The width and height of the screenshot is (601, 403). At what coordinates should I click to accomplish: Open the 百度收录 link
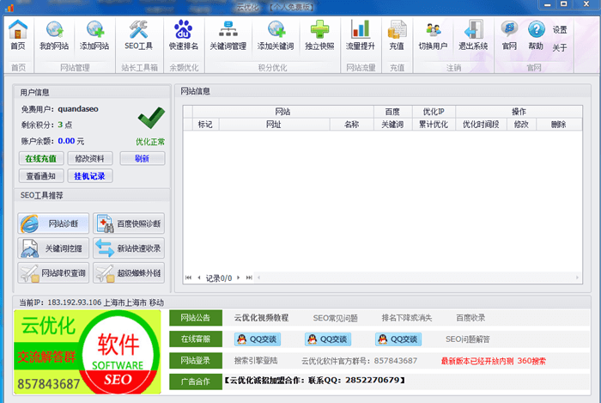[470, 318]
